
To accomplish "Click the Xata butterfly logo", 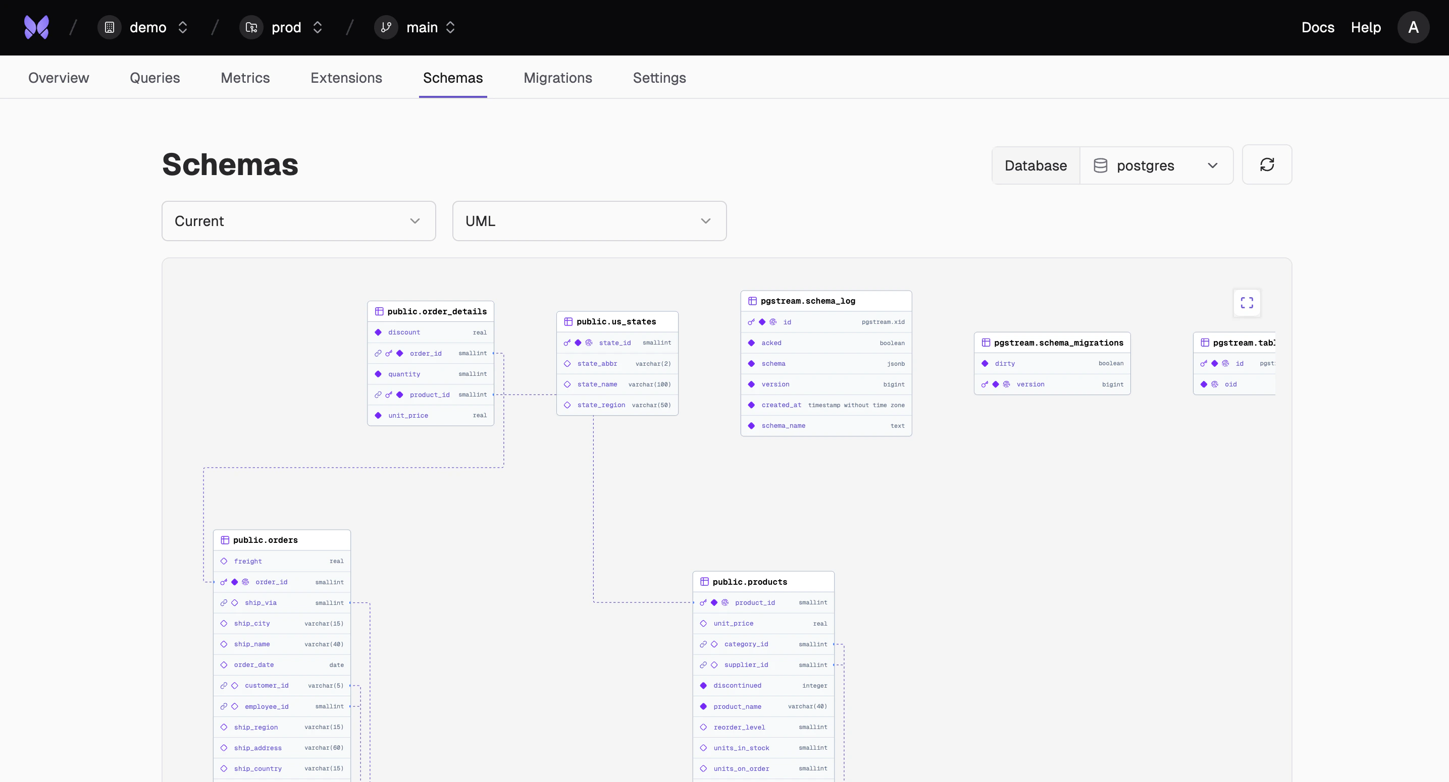I will [35, 27].
